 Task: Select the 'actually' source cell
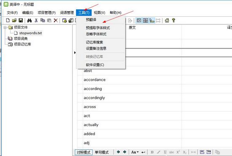click(x=132, y=125)
